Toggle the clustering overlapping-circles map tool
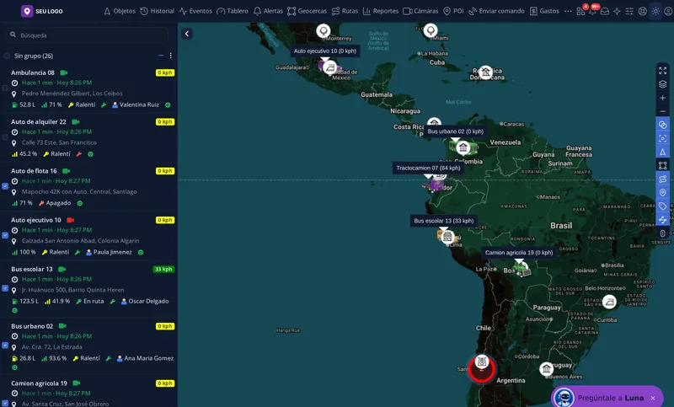Screen dimensions: 674x407 pos(662,125)
